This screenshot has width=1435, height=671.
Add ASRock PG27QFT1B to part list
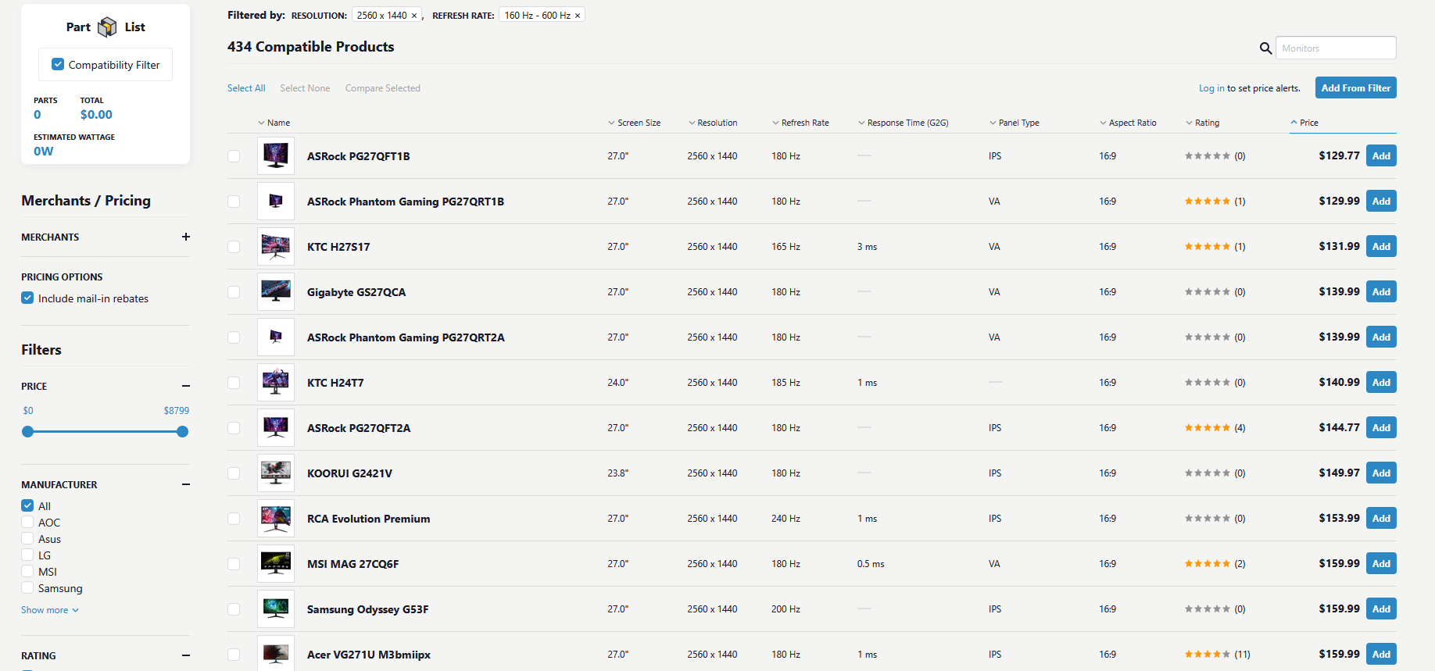click(1381, 156)
